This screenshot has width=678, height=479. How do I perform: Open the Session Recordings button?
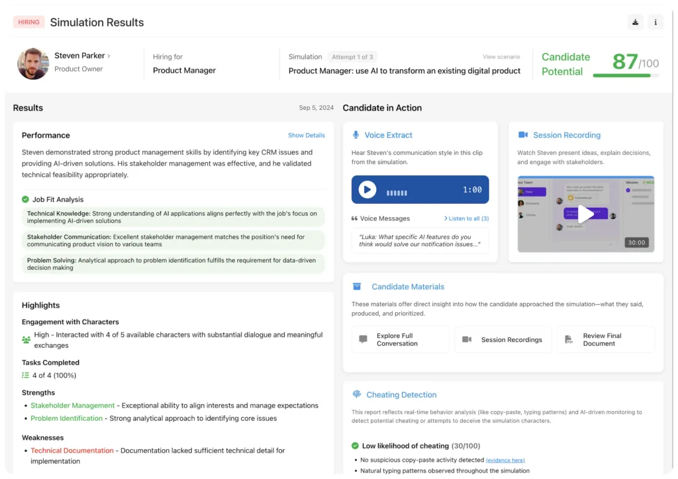click(x=503, y=339)
